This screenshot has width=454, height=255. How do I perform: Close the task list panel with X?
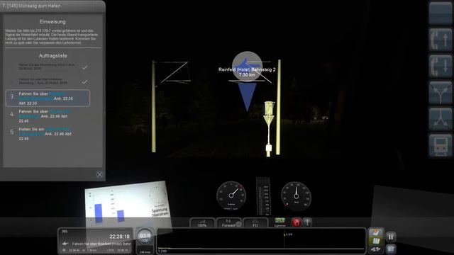click(99, 174)
